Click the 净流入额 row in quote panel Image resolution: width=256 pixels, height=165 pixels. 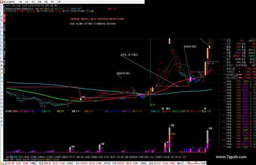[241, 69]
